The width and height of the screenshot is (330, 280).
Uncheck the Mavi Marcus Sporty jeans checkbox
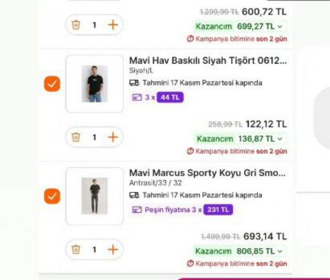[x=52, y=196]
